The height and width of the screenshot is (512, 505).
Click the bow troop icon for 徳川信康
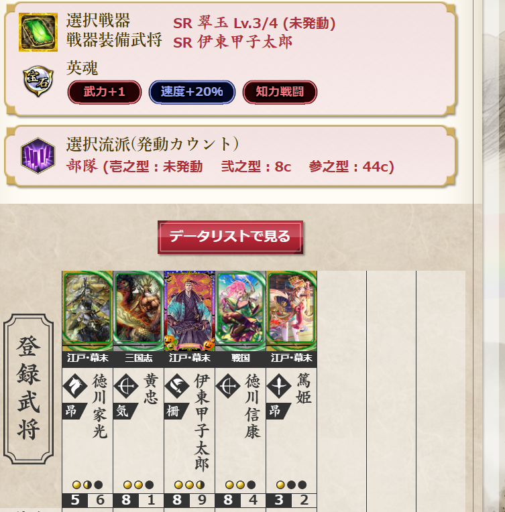(228, 386)
